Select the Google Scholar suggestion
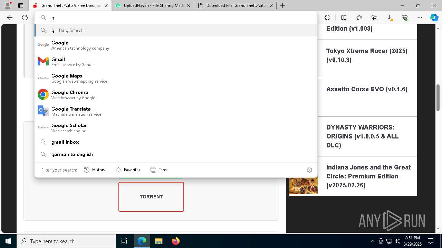This screenshot has height=248, width=442. click(x=176, y=128)
